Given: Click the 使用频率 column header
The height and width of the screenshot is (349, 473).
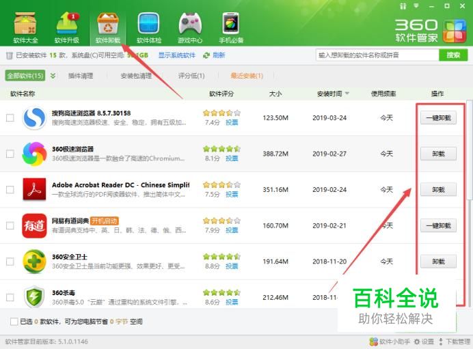Looking at the screenshot, I should [x=383, y=94].
